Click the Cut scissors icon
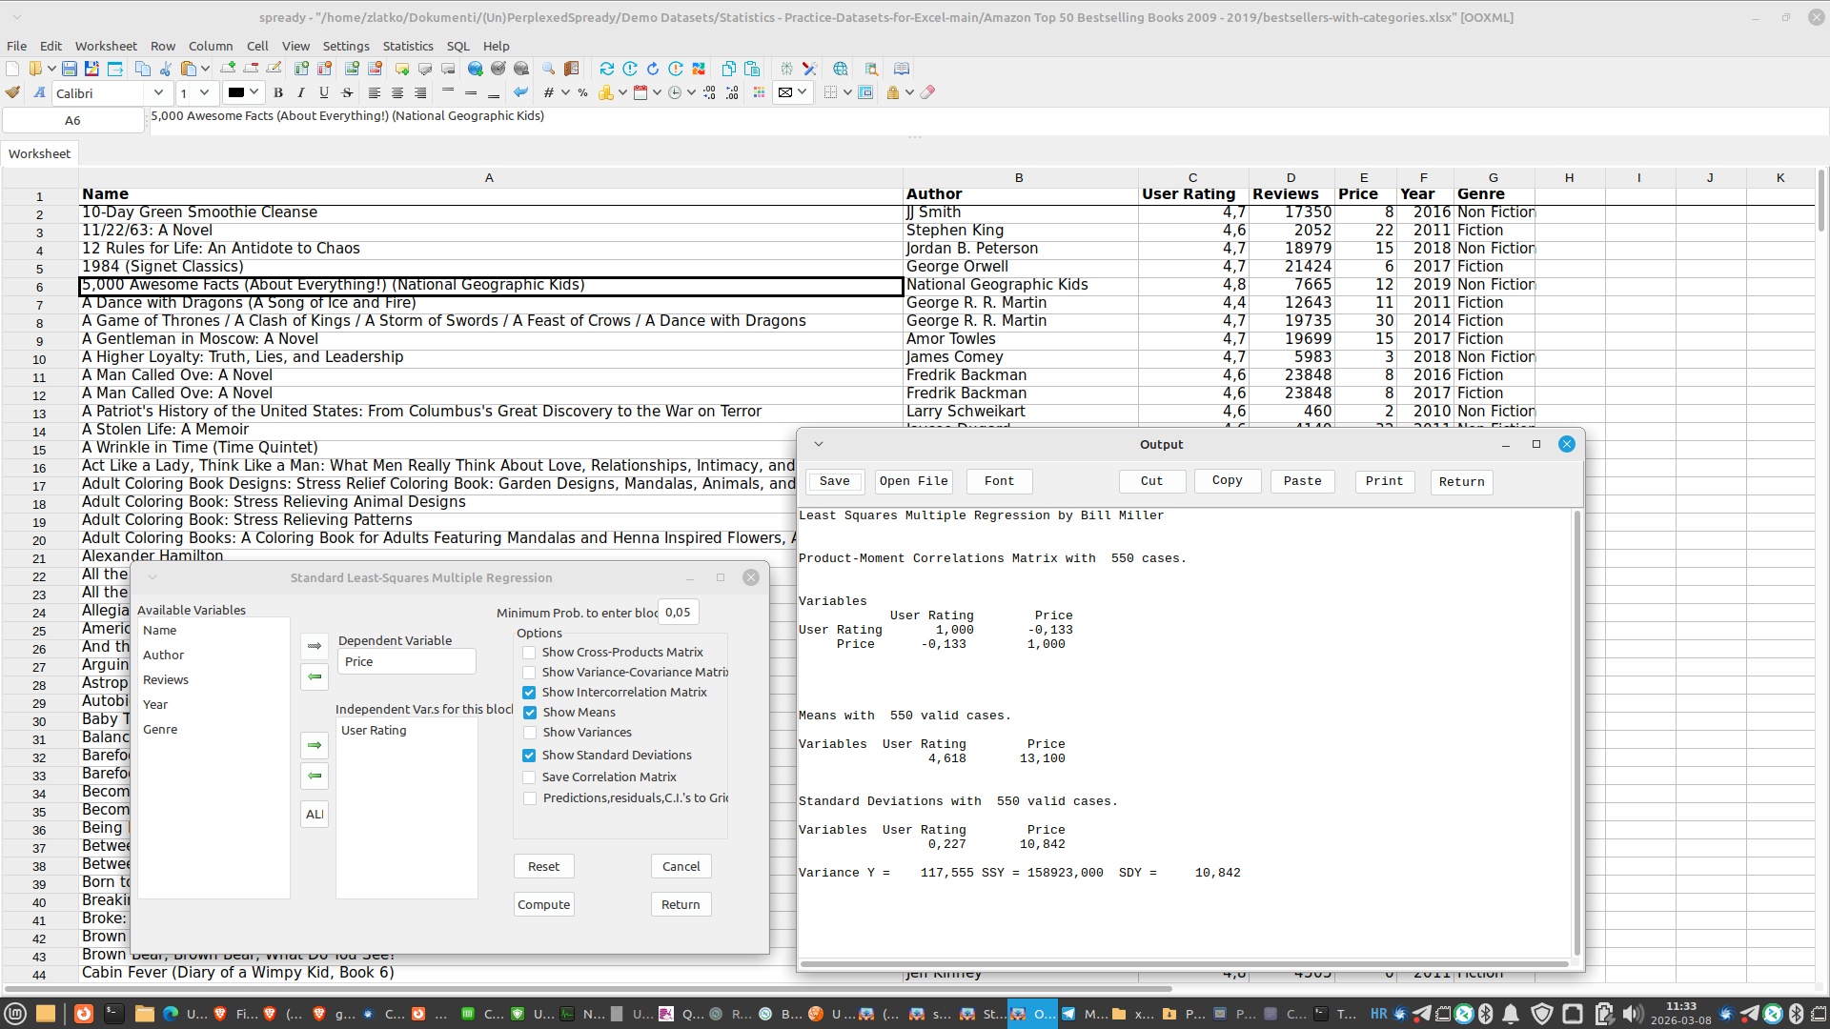The height and width of the screenshot is (1029, 1830). [x=166, y=69]
